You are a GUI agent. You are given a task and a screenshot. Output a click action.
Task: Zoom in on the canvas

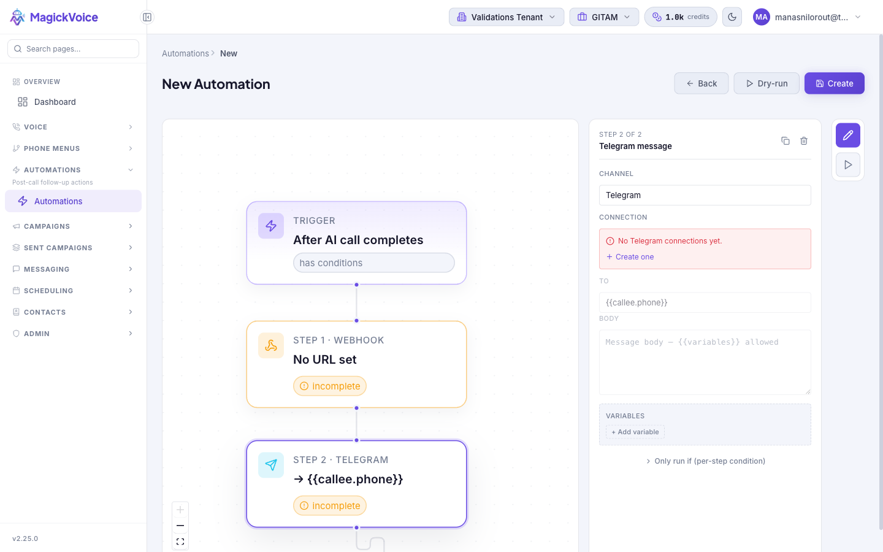[x=180, y=510]
